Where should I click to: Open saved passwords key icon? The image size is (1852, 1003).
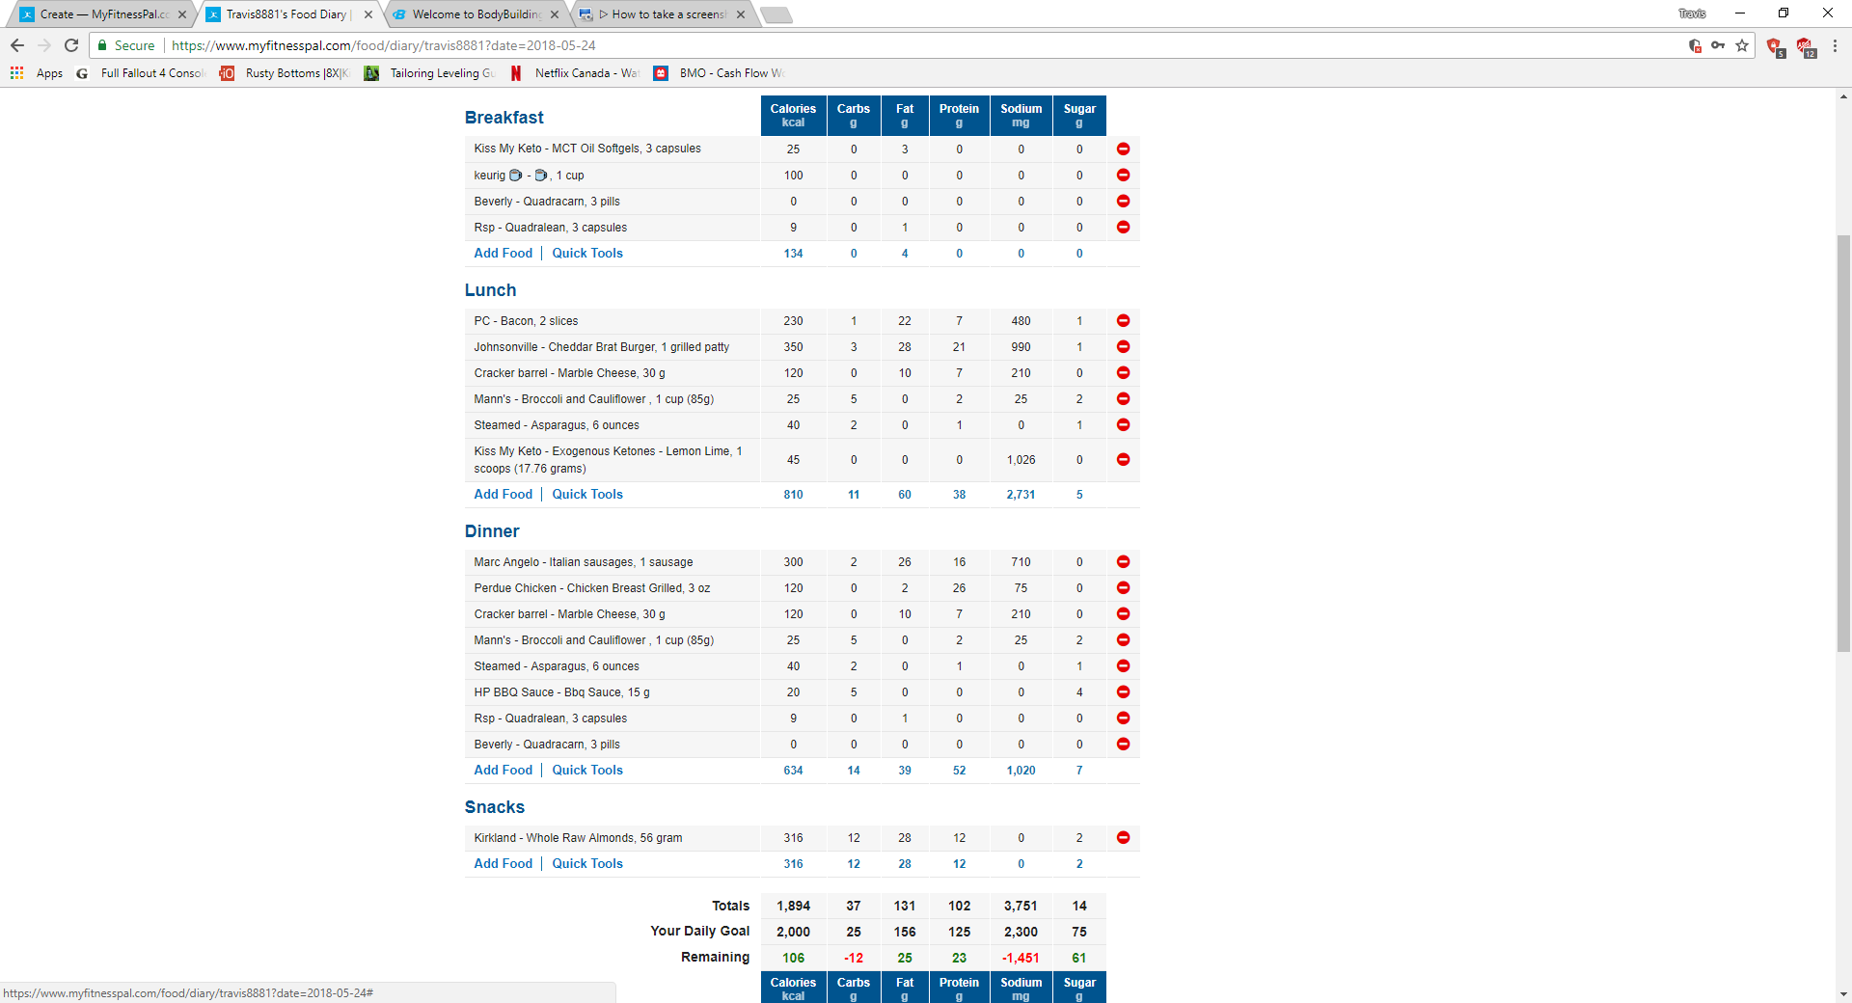tap(1718, 45)
